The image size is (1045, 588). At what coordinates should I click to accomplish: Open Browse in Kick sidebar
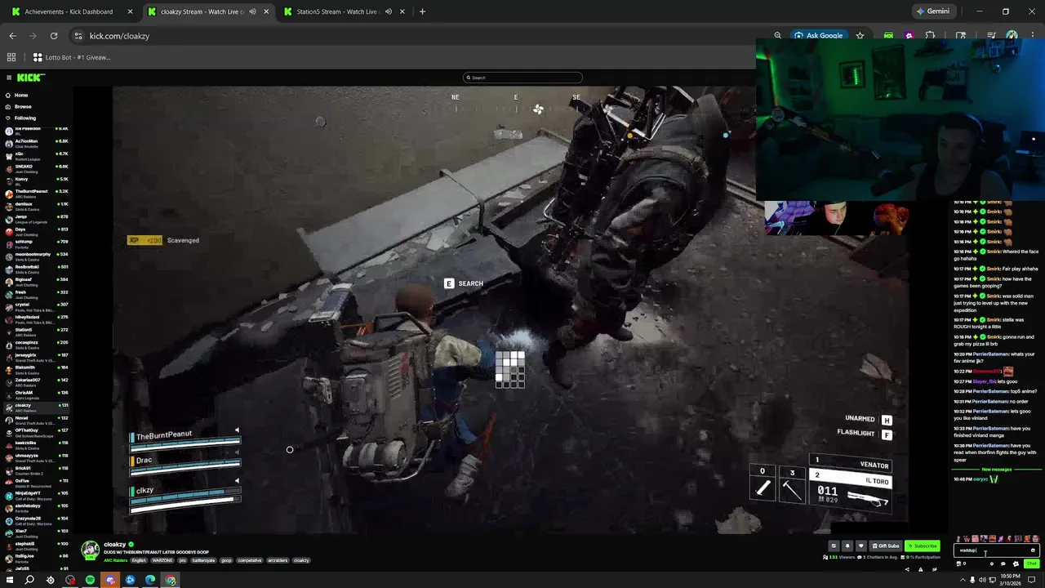click(x=23, y=107)
